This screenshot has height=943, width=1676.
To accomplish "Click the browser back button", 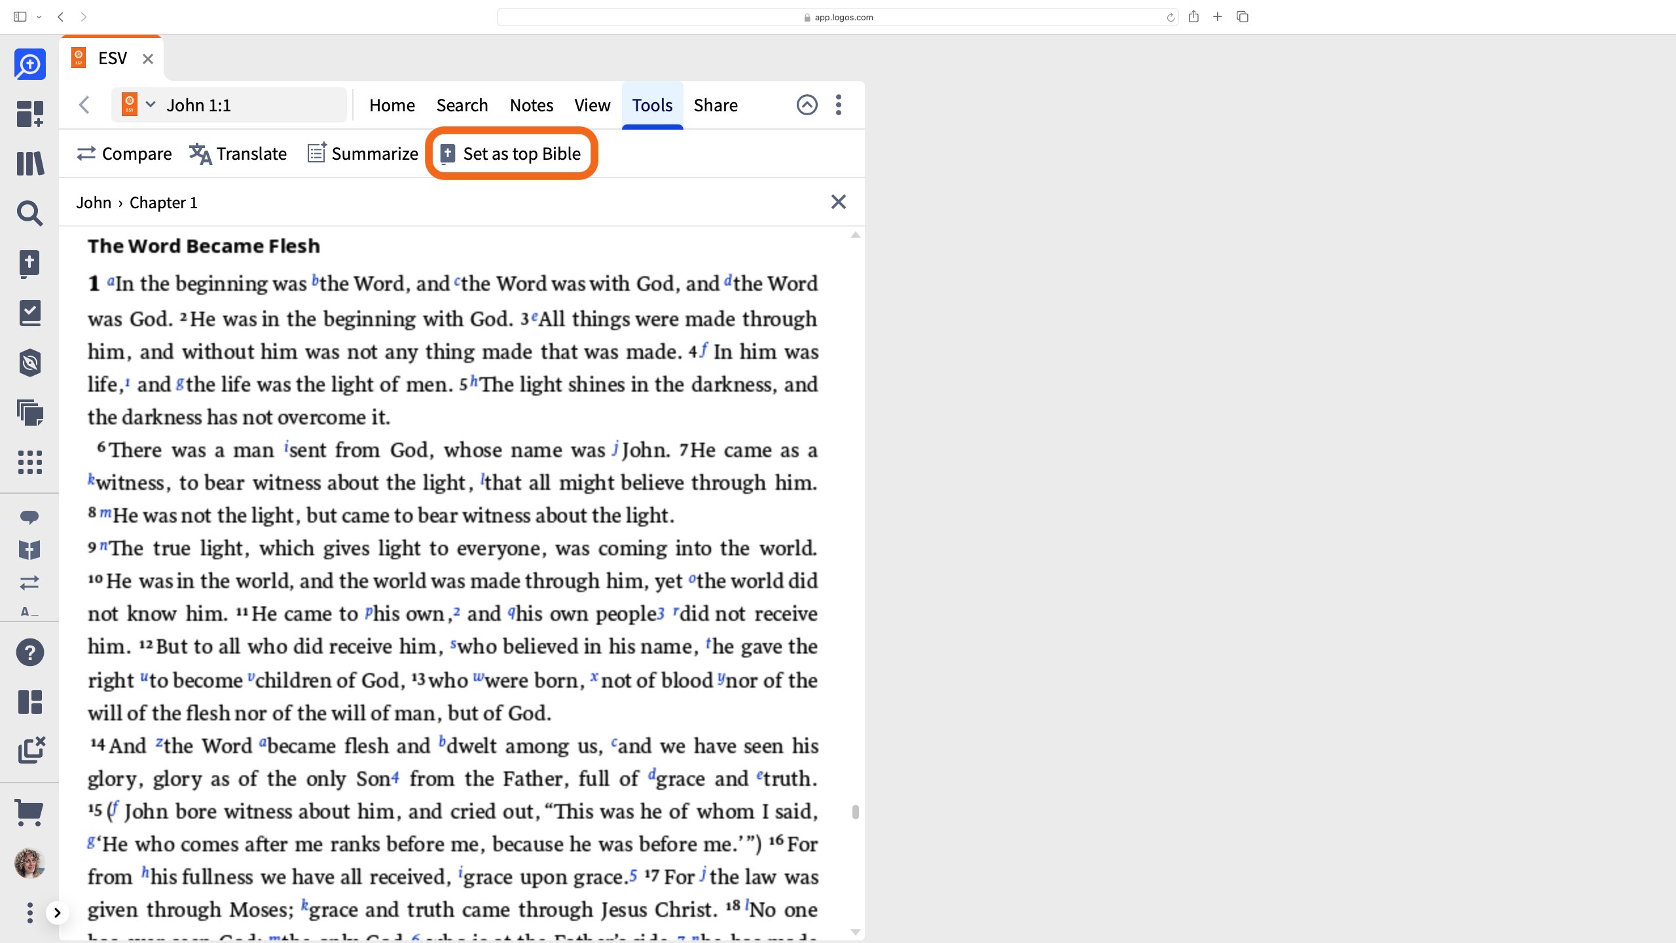I will pyautogui.click(x=61, y=17).
